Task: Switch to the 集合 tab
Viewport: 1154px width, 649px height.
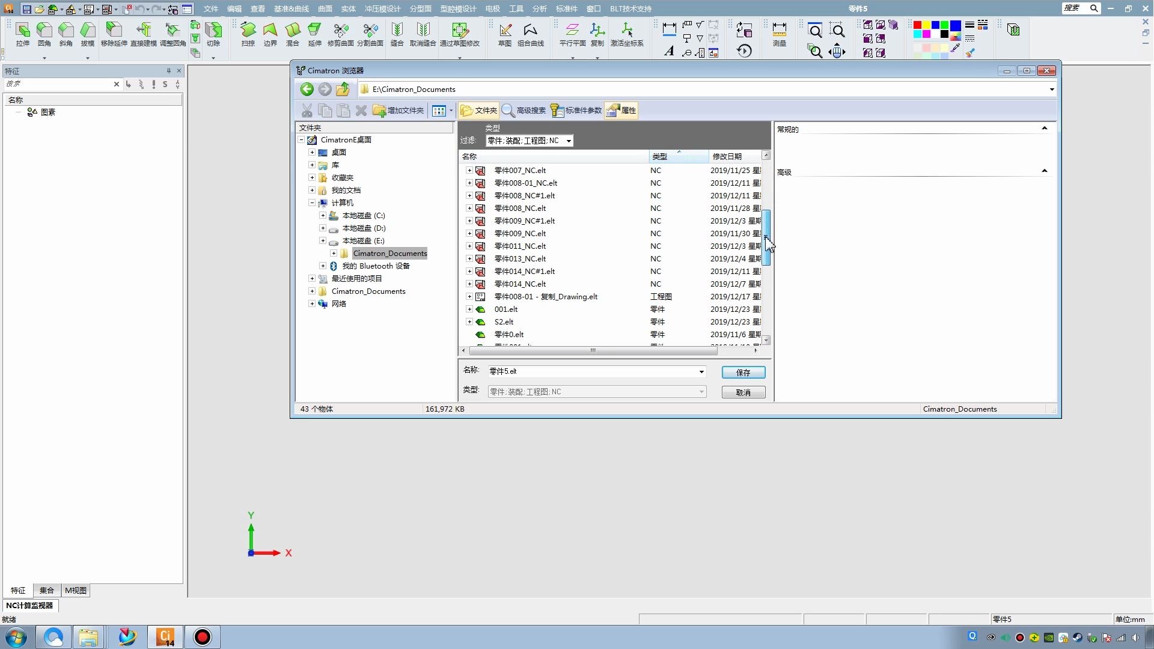Action: coord(46,591)
